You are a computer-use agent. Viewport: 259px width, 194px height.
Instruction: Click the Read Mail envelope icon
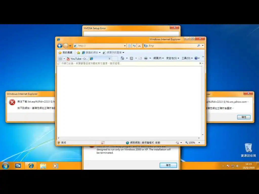coord(140,58)
